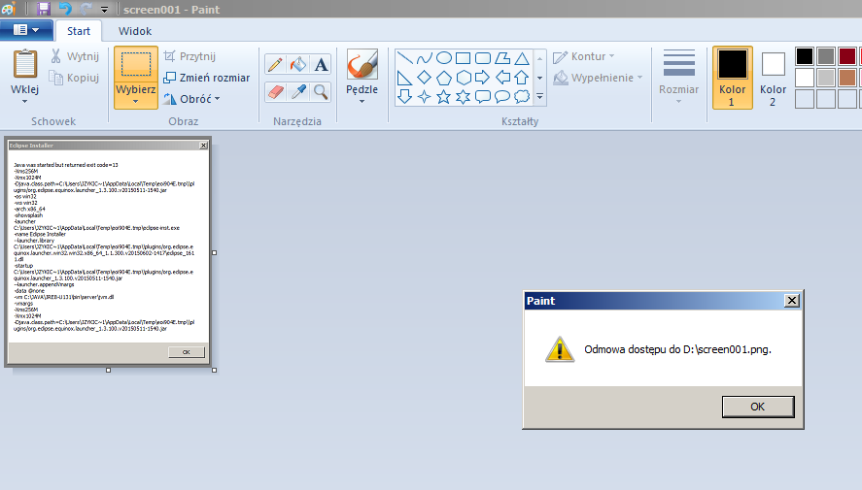Click the Save icon in title bar
The image size is (862, 490).
pyautogui.click(x=44, y=9)
